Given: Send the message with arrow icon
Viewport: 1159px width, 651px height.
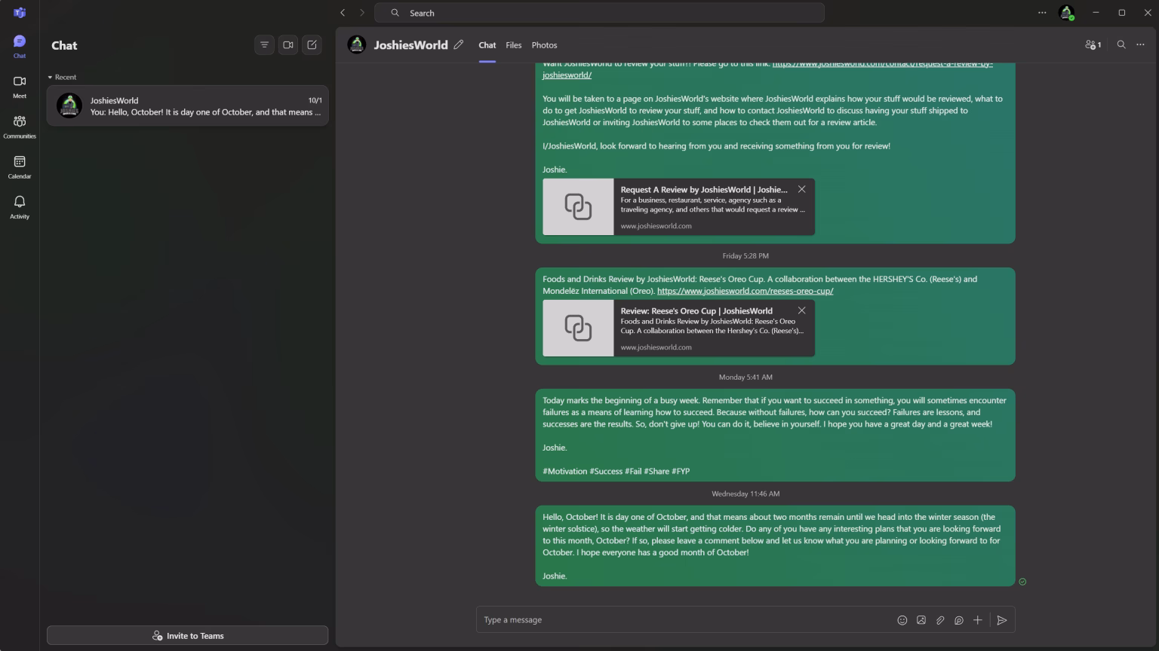Looking at the screenshot, I should [1001, 620].
